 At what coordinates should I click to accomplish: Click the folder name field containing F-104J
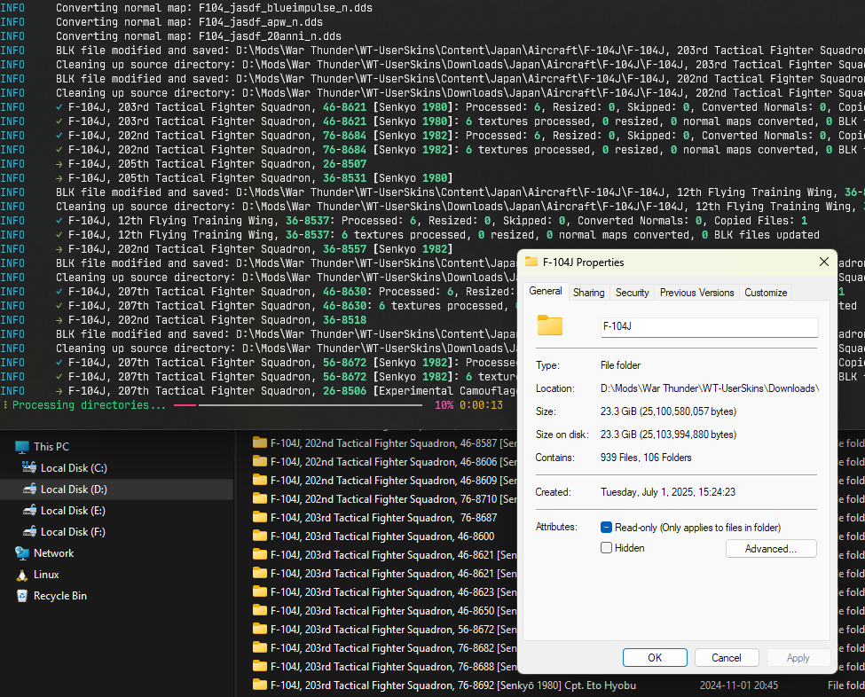[709, 326]
